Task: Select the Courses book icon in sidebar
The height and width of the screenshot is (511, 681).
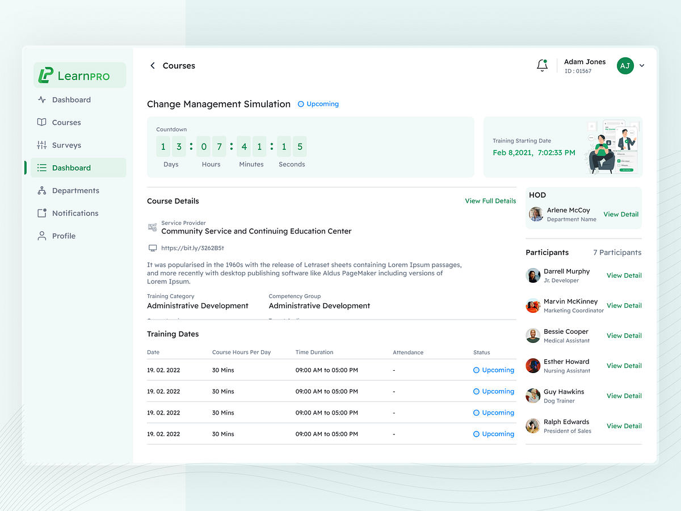Action: tap(41, 122)
